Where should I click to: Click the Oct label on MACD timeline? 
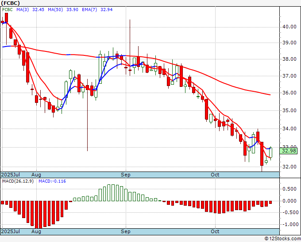click(x=215, y=231)
